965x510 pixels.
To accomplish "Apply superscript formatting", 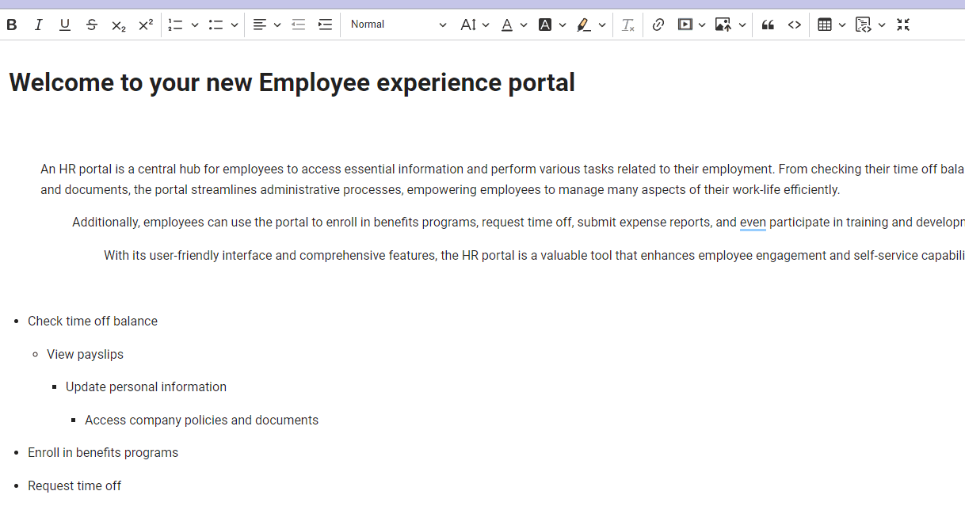I will (146, 25).
